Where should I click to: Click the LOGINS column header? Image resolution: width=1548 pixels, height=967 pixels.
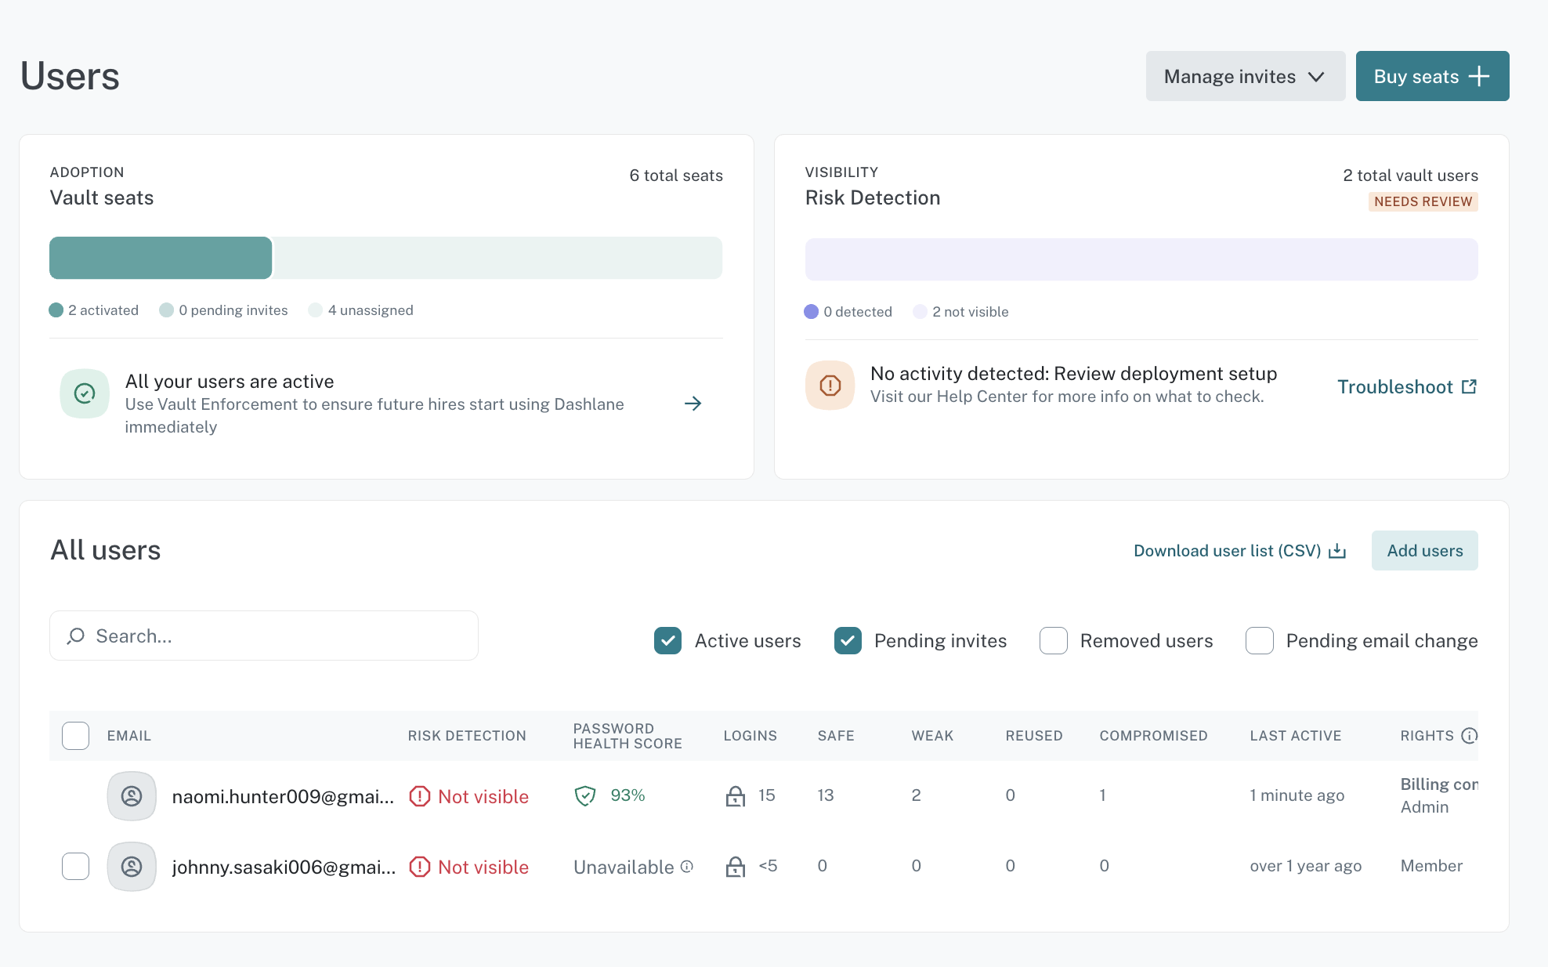tap(750, 736)
